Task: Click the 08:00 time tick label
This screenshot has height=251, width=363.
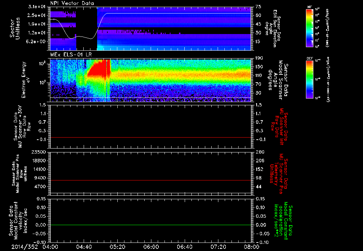Action: (252, 247)
